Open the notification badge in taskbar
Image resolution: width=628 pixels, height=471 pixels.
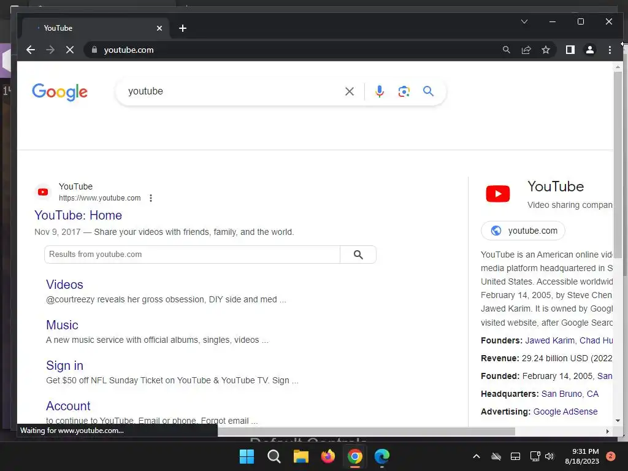610,456
